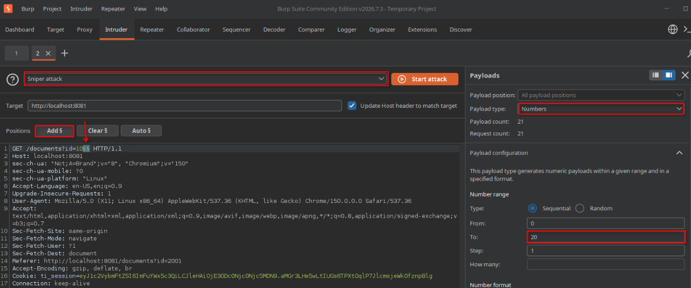
Task: Open the attack type dropdown (Sniper attack)
Action: 206,79
